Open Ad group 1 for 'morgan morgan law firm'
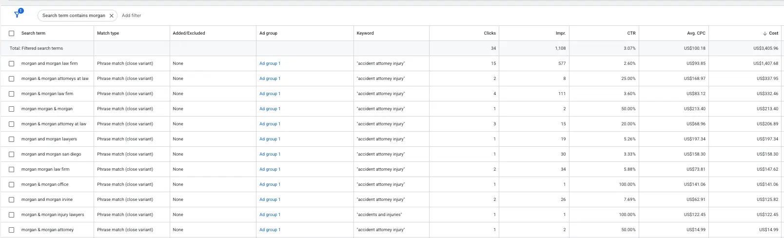The width and height of the screenshot is (784, 238). 270,169
